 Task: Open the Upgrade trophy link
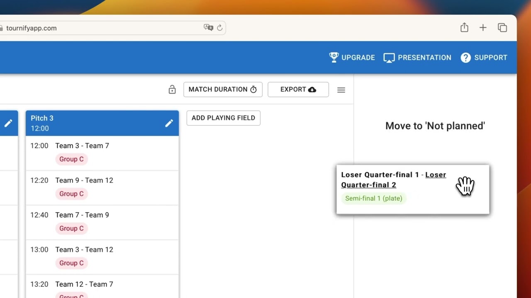point(352,58)
